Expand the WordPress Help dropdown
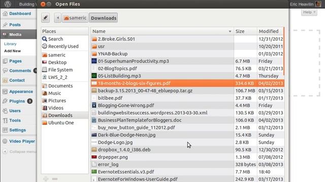 click(309, 12)
